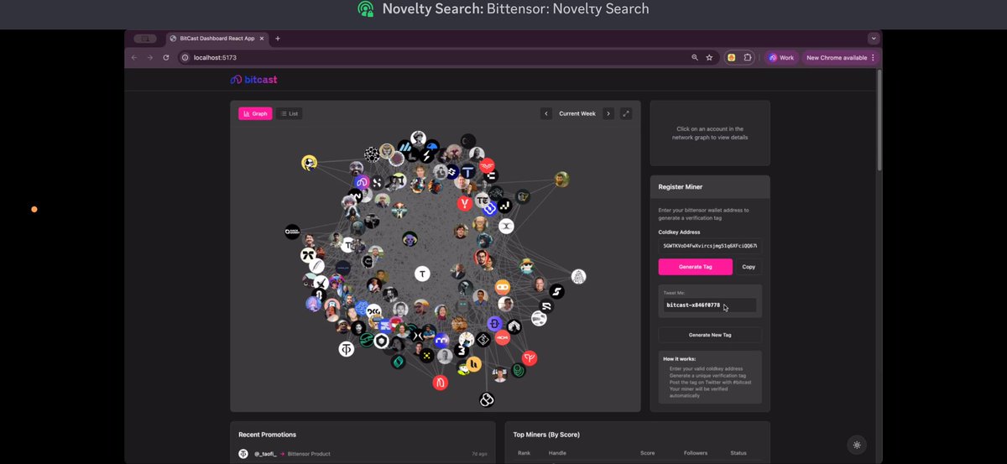Select the yellow avatar node at the graph's left edge

click(x=310, y=163)
